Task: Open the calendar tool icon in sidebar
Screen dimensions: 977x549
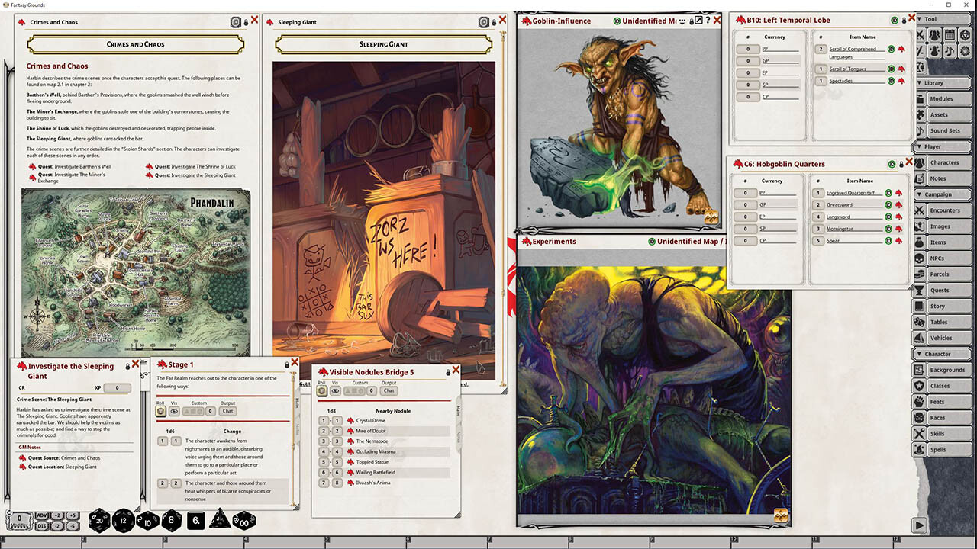Action: pos(949,35)
